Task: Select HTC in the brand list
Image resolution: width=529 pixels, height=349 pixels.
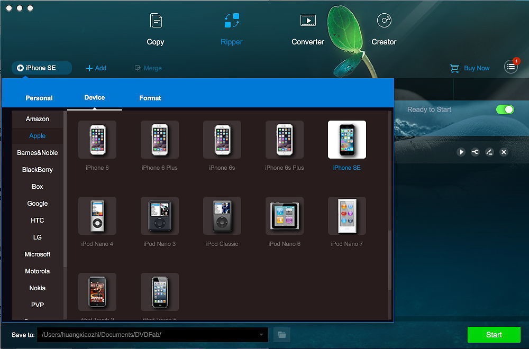Action: click(x=38, y=220)
